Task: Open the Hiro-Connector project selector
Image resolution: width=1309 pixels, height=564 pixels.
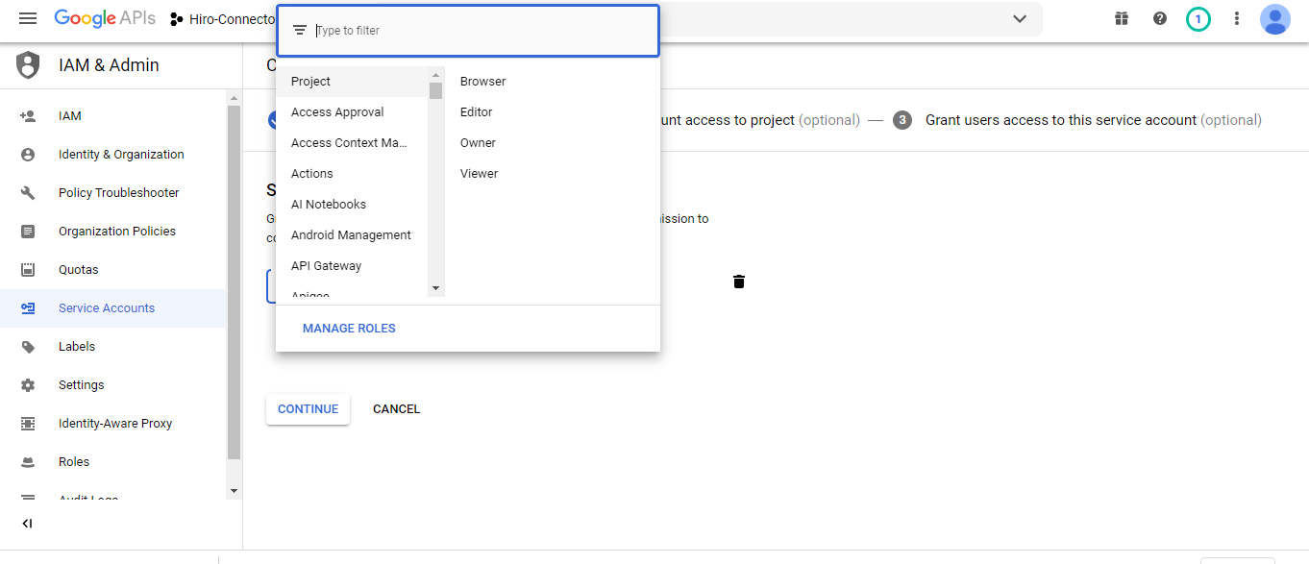Action: point(223,19)
